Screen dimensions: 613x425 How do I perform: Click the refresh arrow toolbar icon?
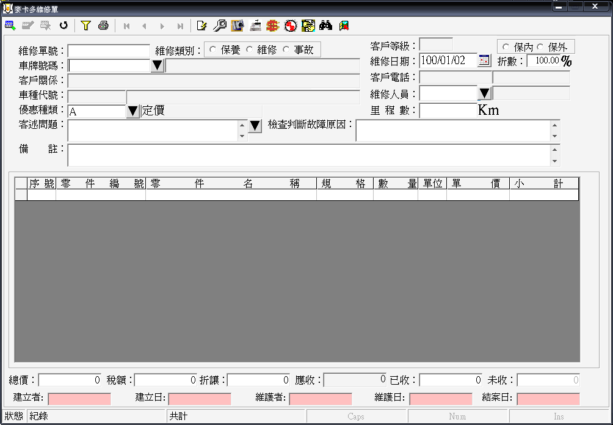pos(63,26)
